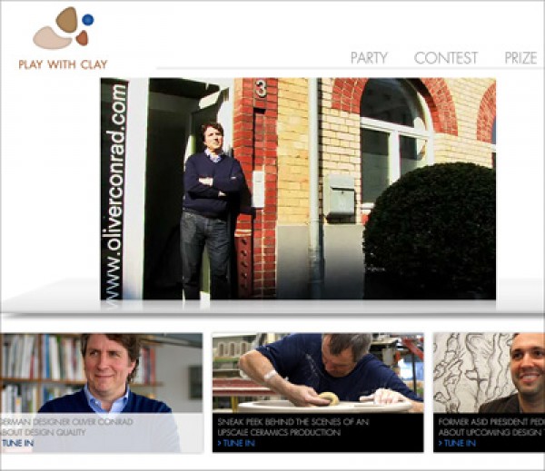Viewport: 545px width, 471px height.
Task: Click Tune In under ASID president video
Action: (460, 443)
